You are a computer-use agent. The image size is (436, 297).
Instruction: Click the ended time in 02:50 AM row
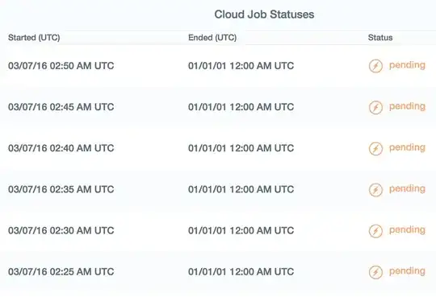tap(241, 66)
